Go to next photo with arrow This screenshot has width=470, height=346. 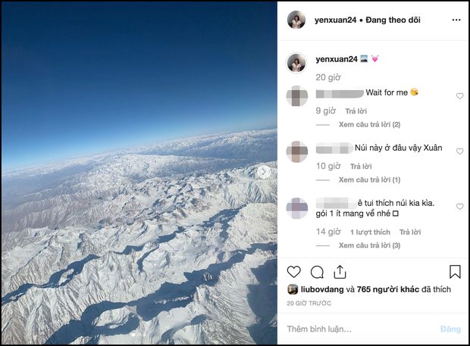tap(264, 172)
